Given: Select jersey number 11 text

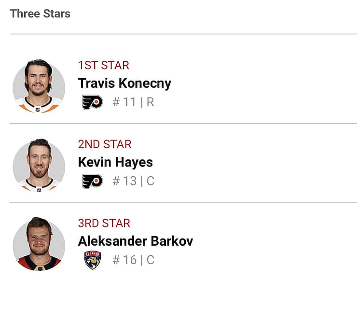Looking at the screenshot, I should coord(124,102).
